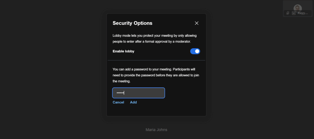Click the Enable lobby text label
Screen dimensions: 314x139
point(123,51)
